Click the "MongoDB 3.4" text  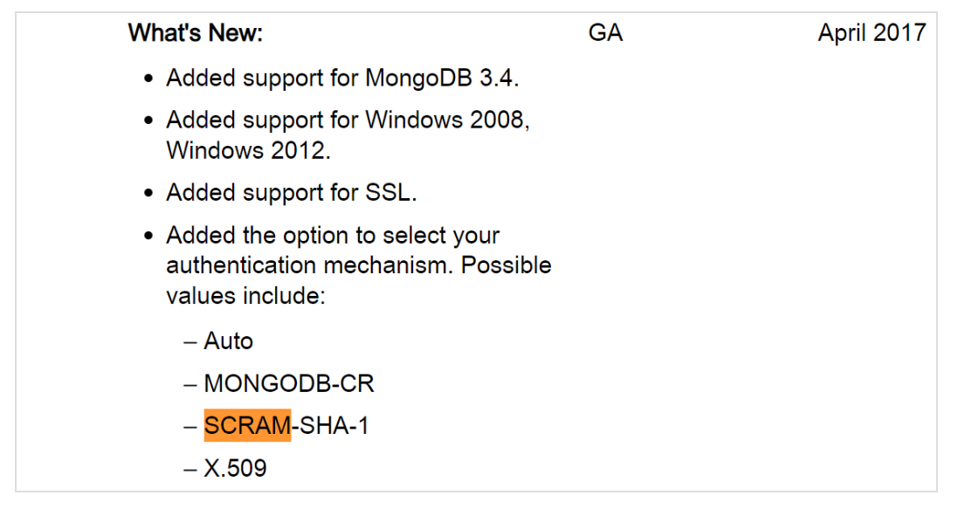point(441,78)
